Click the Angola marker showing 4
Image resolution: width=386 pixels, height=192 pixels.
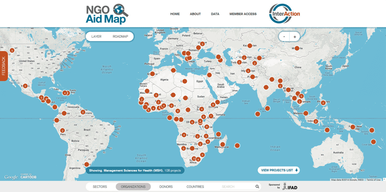click(x=184, y=135)
